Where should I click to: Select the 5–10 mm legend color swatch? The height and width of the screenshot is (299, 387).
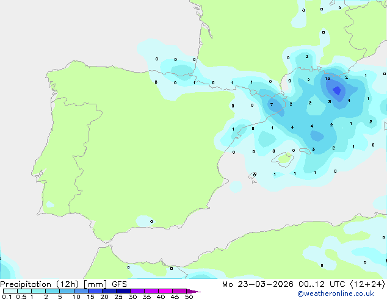pyautogui.click(x=67, y=291)
